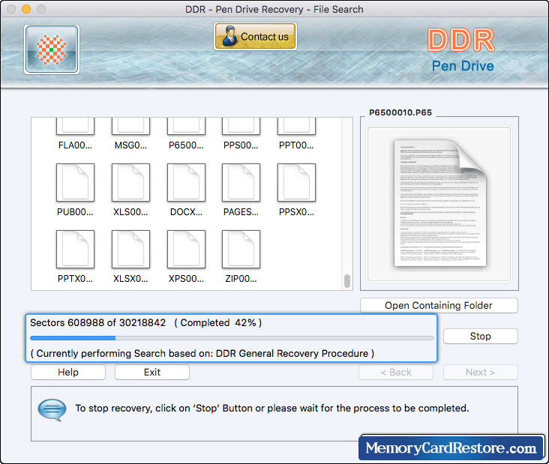Select the PAGES... file icon
Viewport: 549px width, 464px height.
[x=241, y=182]
